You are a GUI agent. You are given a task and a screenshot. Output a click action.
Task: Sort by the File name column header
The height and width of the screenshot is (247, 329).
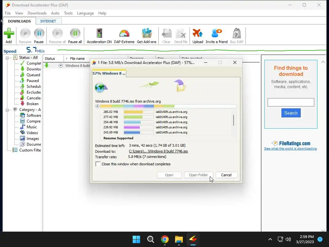coord(77,59)
